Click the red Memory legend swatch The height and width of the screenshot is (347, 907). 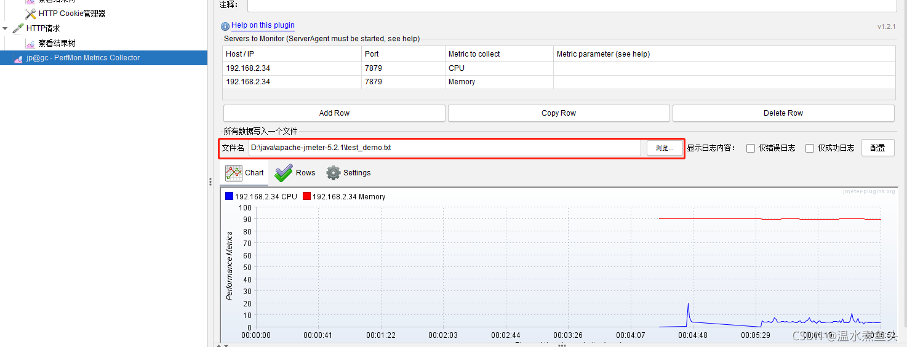[306, 196]
